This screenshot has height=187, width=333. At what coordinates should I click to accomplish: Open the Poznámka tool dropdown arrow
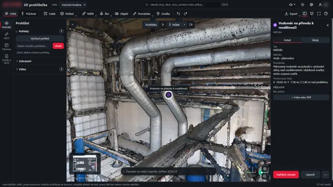[x=152, y=16]
